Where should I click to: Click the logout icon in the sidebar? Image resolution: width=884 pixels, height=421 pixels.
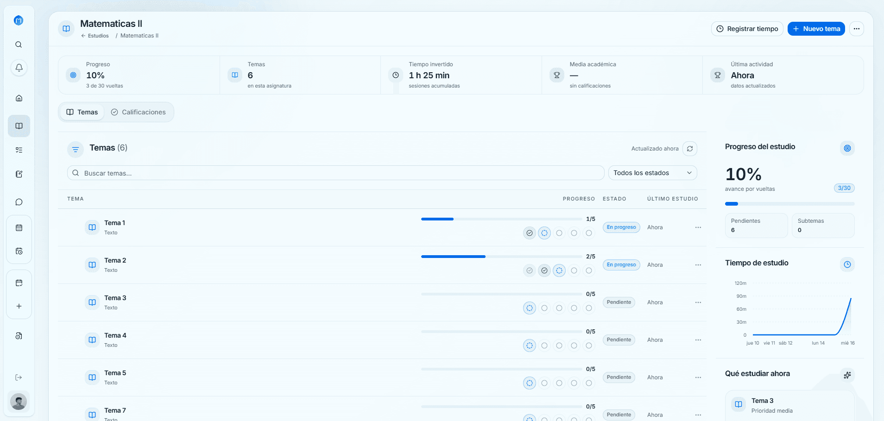19,377
